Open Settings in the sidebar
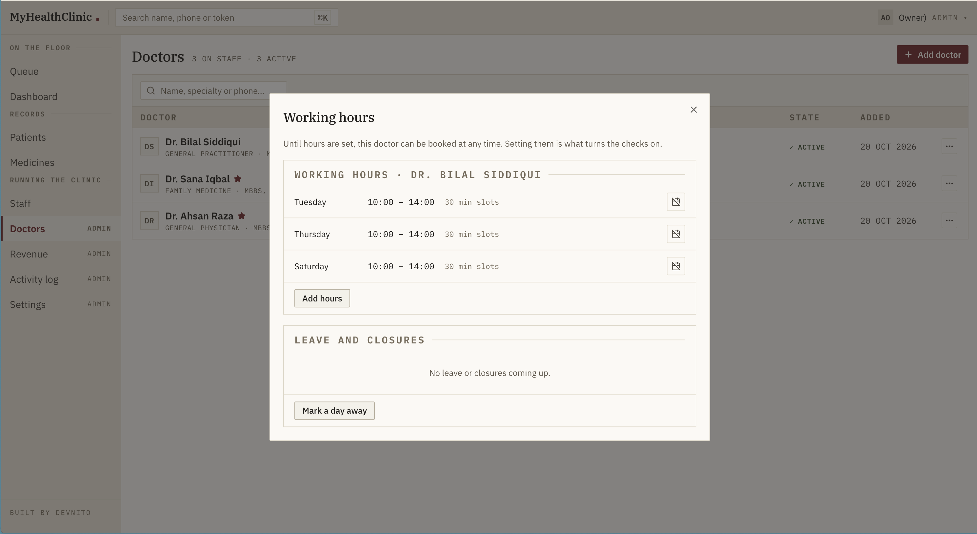 (x=61, y=305)
